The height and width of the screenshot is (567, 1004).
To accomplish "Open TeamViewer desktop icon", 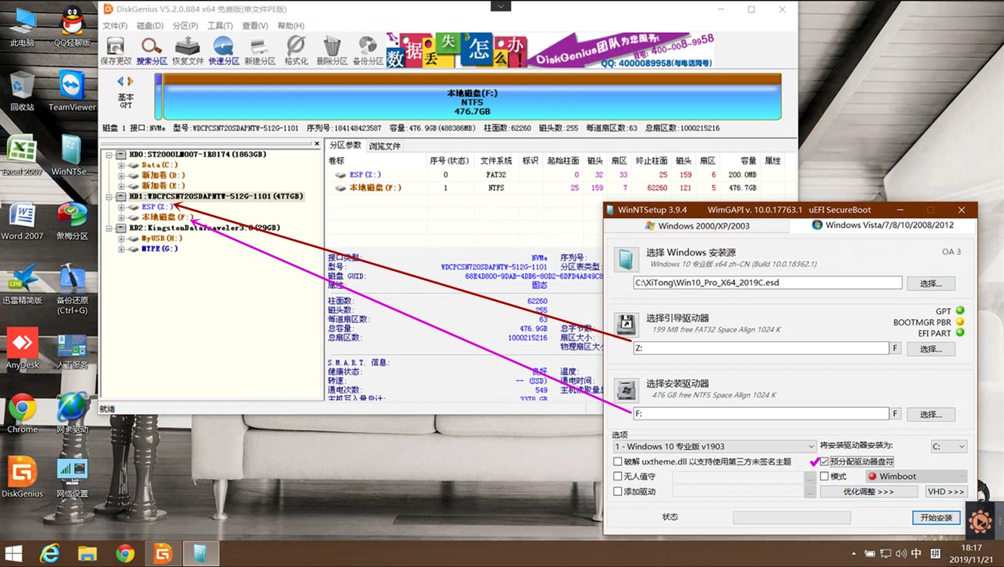I will [72, 90].
